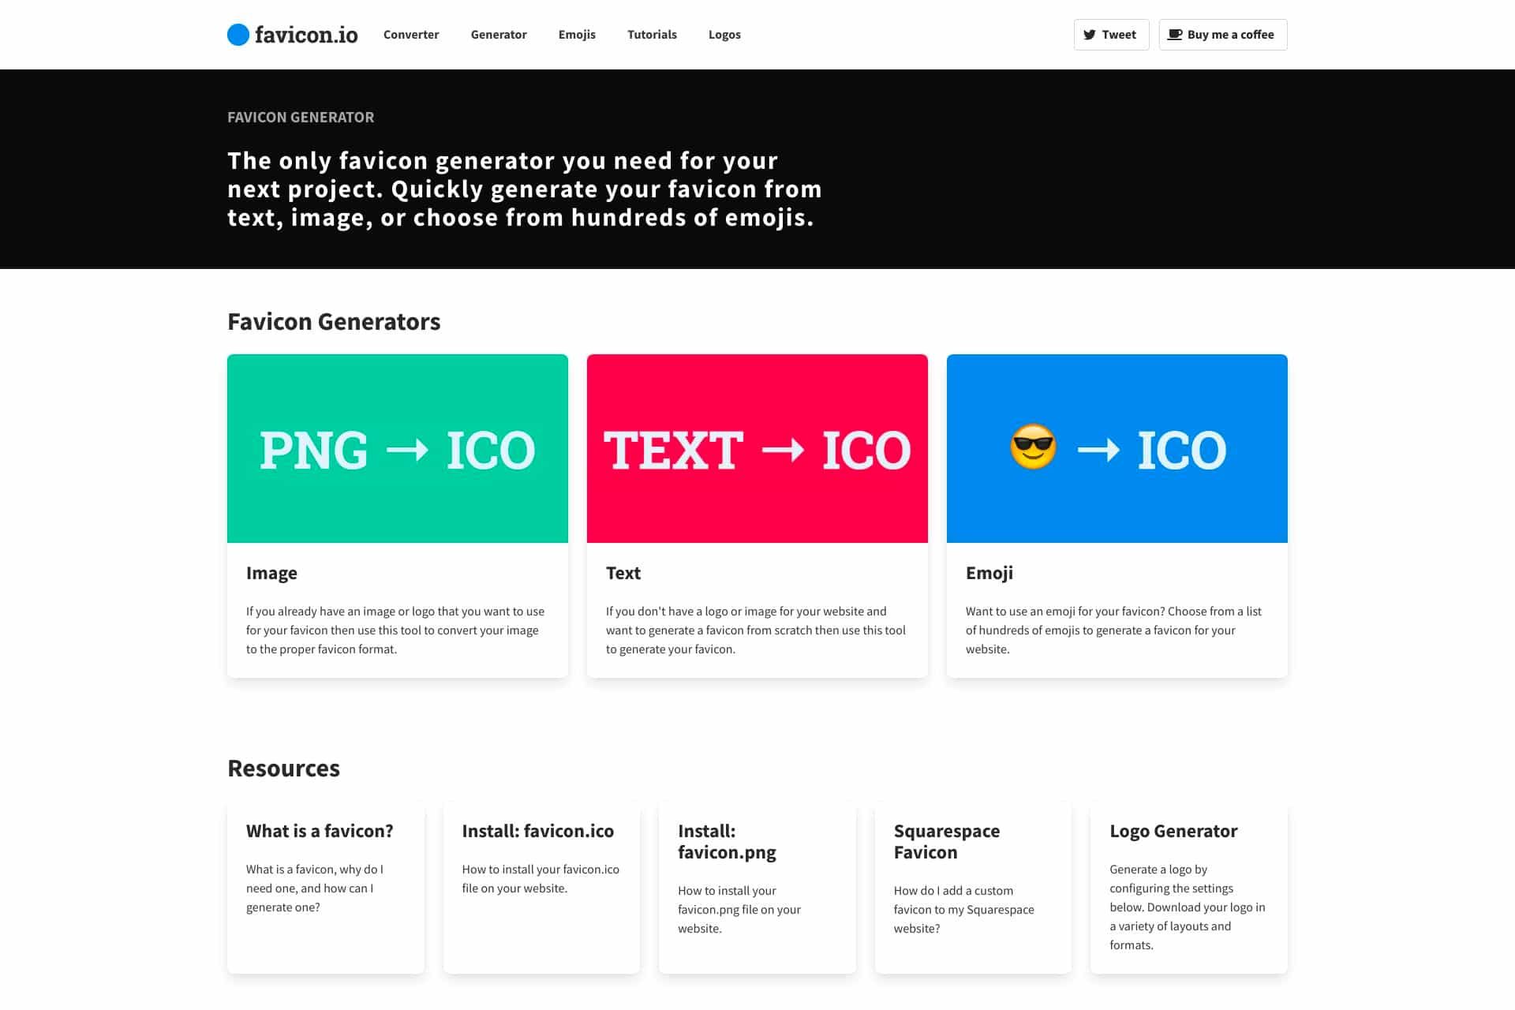
Task: Click the TEXT to ICO generator icon
Action: pos(757,447)
